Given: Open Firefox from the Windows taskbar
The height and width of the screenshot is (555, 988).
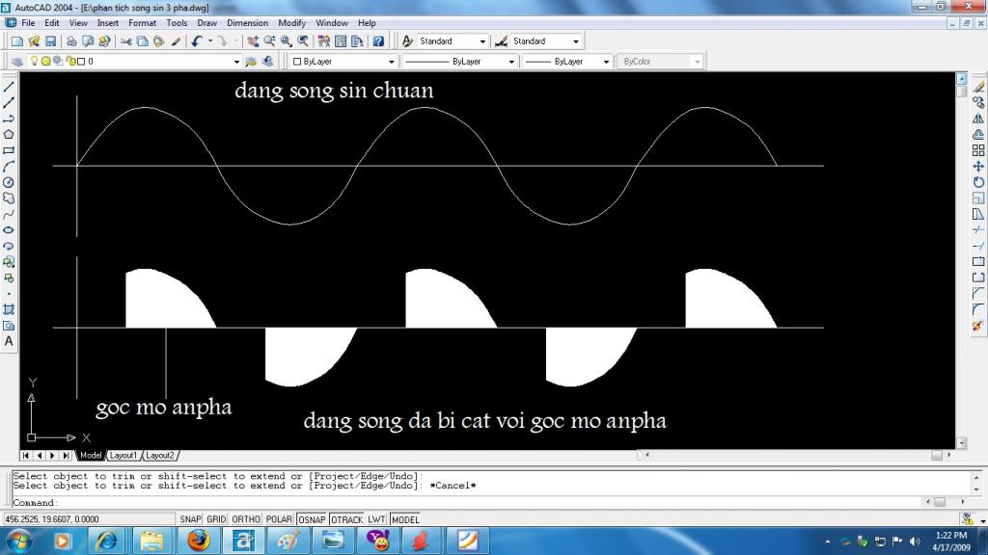Looking at the screenshot, I should tap(200, 541).
